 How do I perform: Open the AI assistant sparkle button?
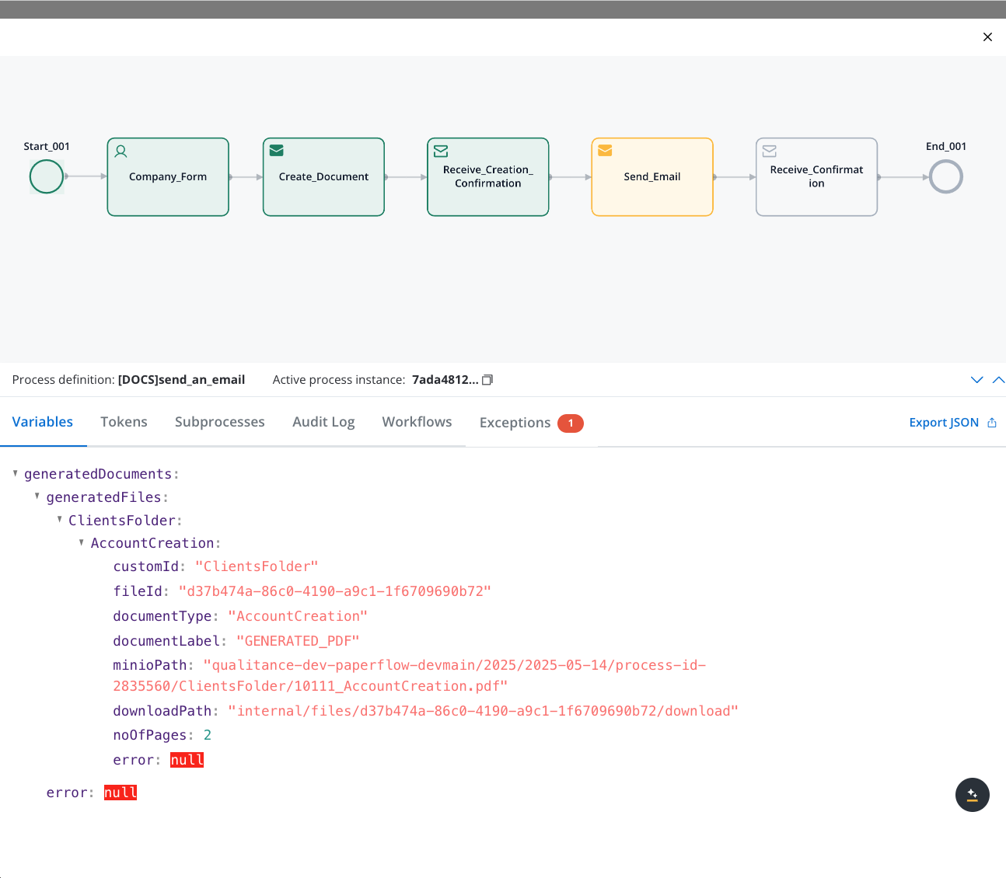click(x=973, y=795)
